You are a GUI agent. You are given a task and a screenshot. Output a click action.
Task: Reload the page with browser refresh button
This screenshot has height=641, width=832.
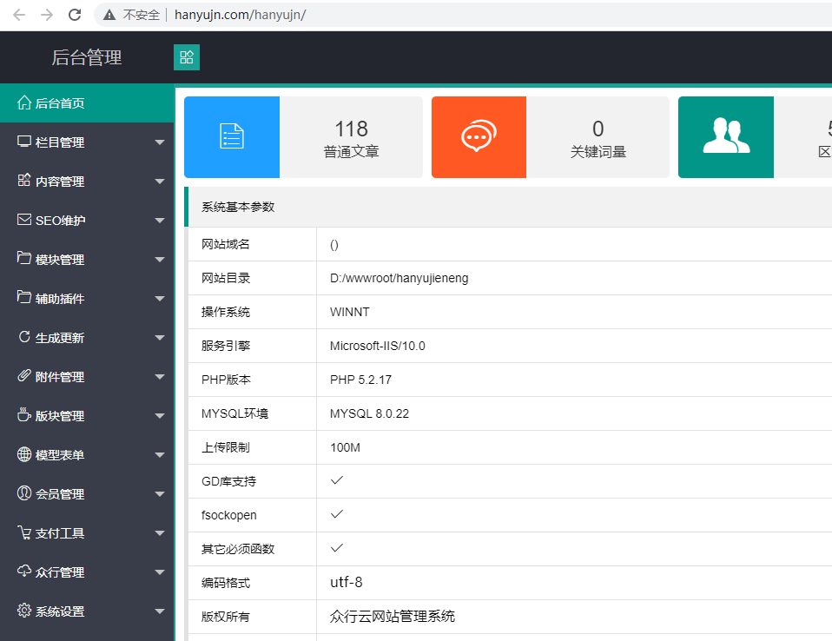pos(75,15)
